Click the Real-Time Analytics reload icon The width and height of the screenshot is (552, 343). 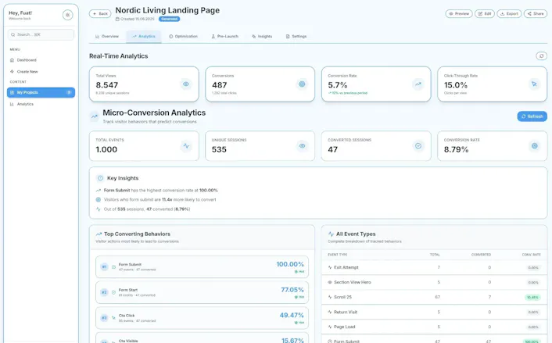(541, 56)
